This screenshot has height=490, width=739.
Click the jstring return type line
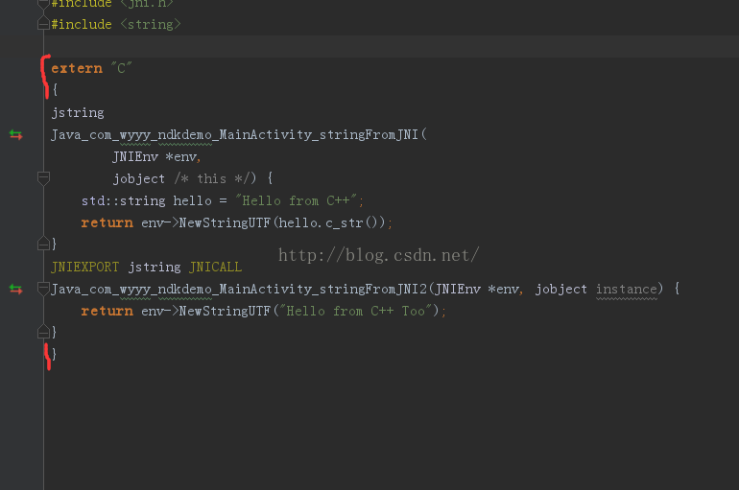78,113
